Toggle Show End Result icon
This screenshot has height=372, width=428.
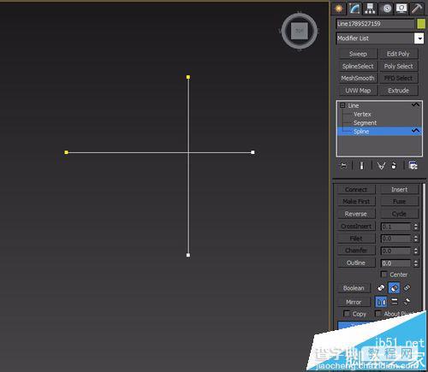tap(361, 166)
